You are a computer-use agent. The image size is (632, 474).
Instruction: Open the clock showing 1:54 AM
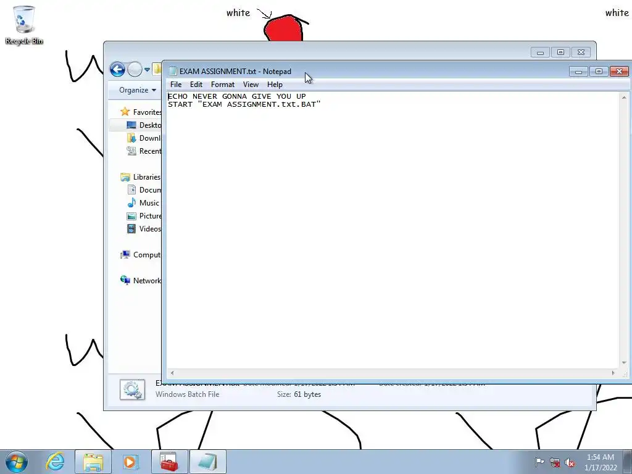tap(601, 462)
